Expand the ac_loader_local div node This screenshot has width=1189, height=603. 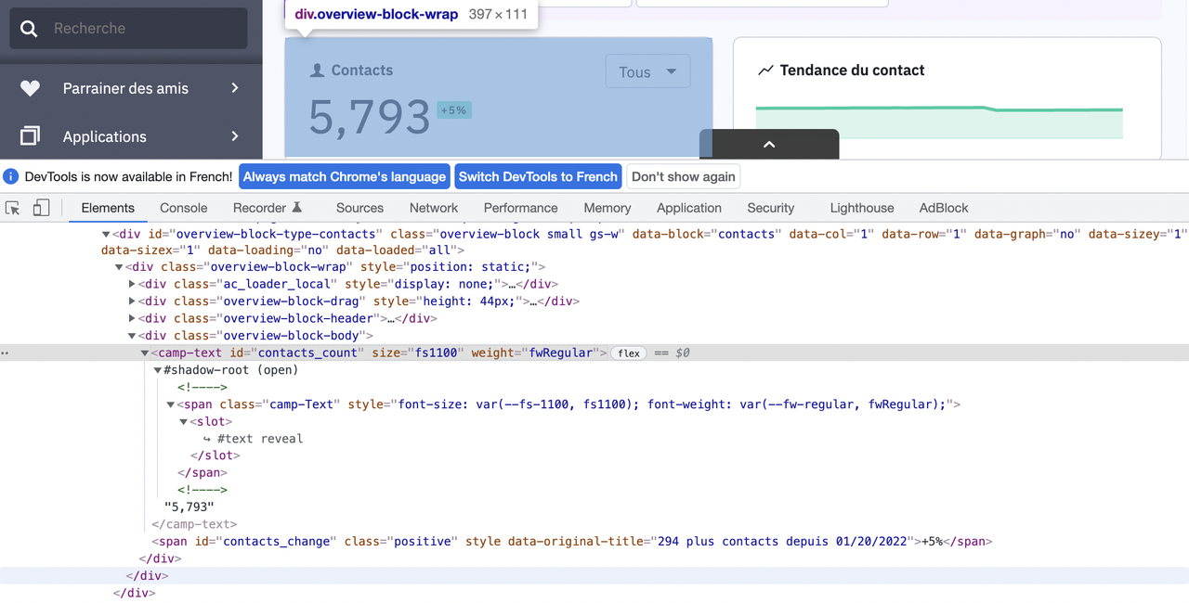click(x=132, y=284)
